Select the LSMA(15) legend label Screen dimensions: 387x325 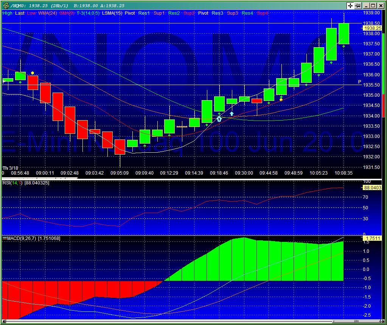(x=112, y=13)
